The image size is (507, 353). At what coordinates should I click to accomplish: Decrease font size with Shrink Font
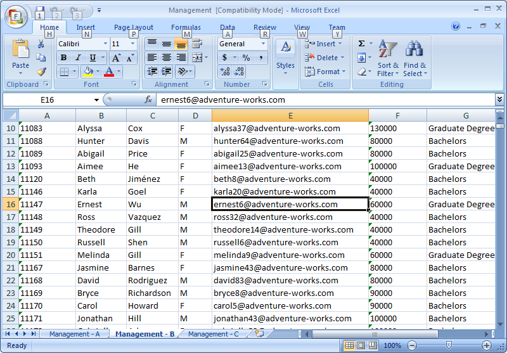click(130, 58)
